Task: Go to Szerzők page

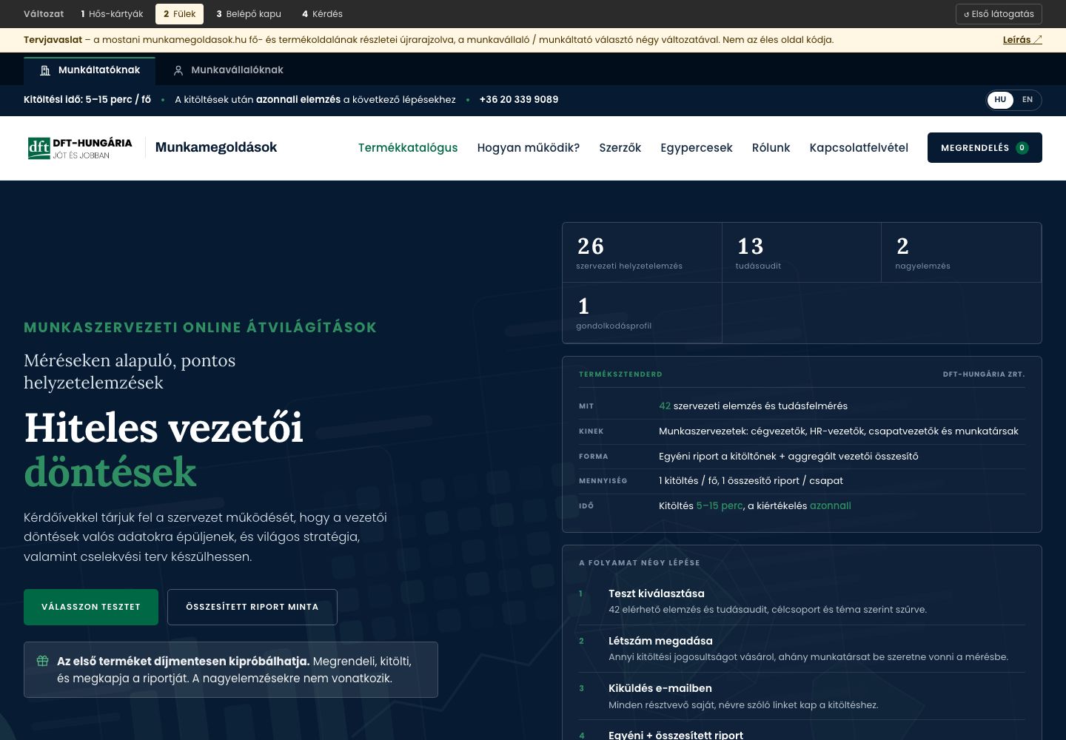Action: click(x=620, y=148)
